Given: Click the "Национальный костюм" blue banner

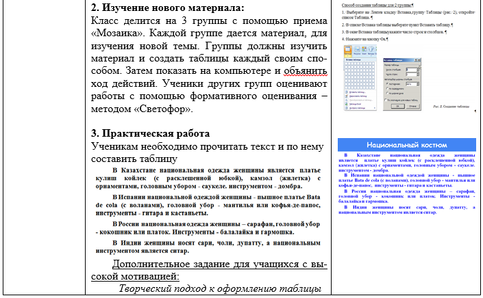Looking at the screenshot, I should [406, 145].
